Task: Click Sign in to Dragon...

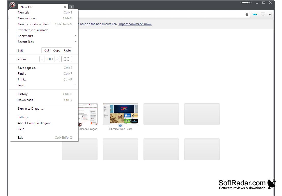Action: (x=44, y=109)
